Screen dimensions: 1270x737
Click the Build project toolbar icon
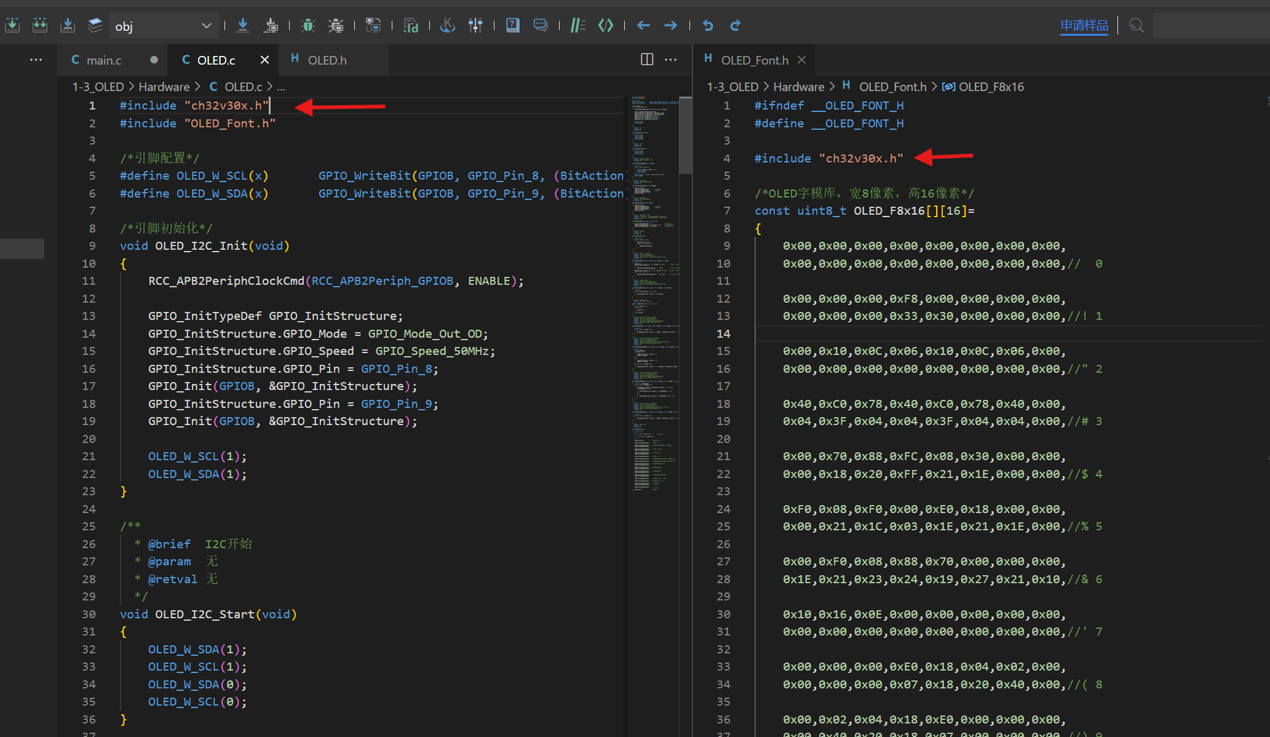(x=12, y=25)
